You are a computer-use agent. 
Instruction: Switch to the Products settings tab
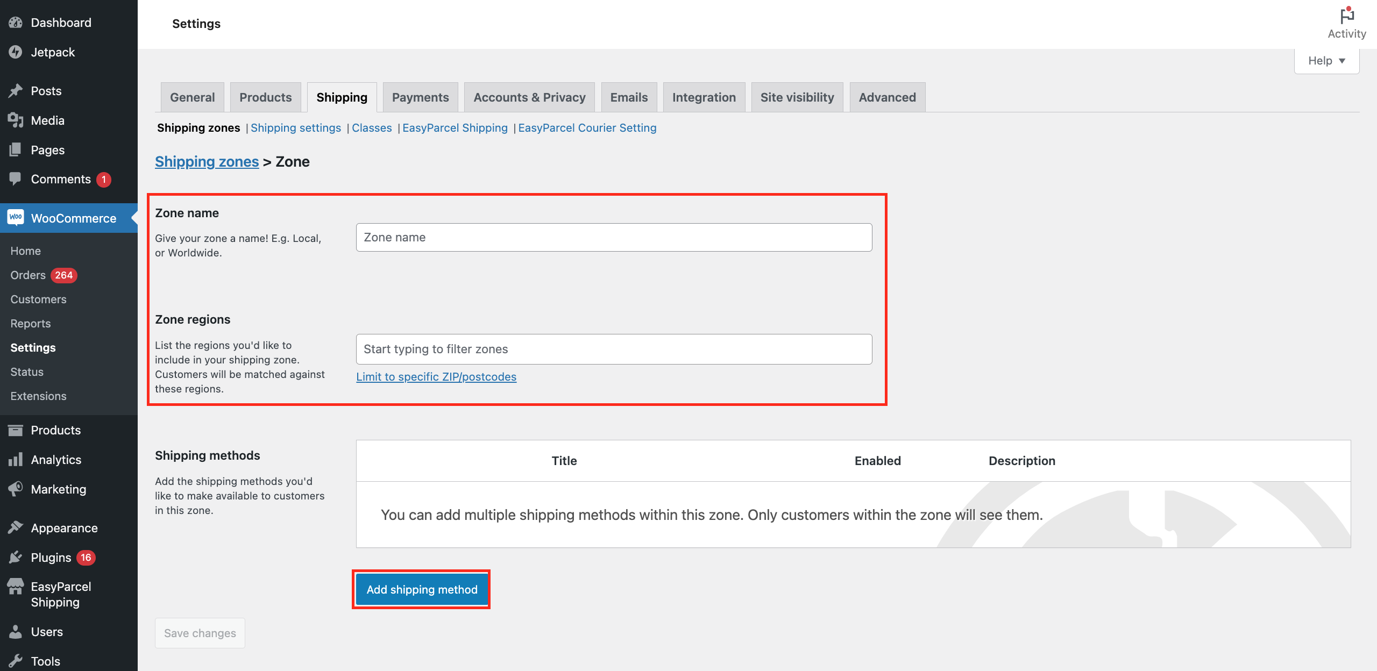click(x=265, y=97)
